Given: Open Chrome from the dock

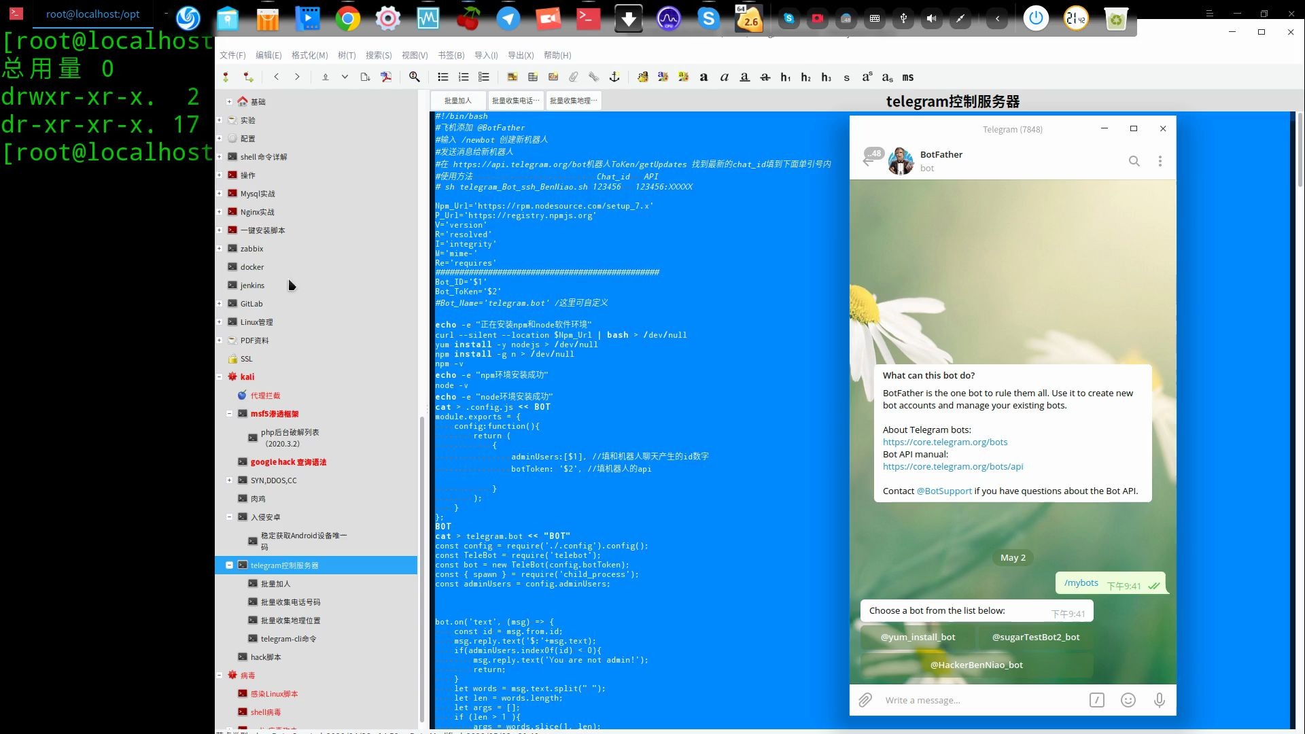Looking at the screenshot, I should [347, 18].
